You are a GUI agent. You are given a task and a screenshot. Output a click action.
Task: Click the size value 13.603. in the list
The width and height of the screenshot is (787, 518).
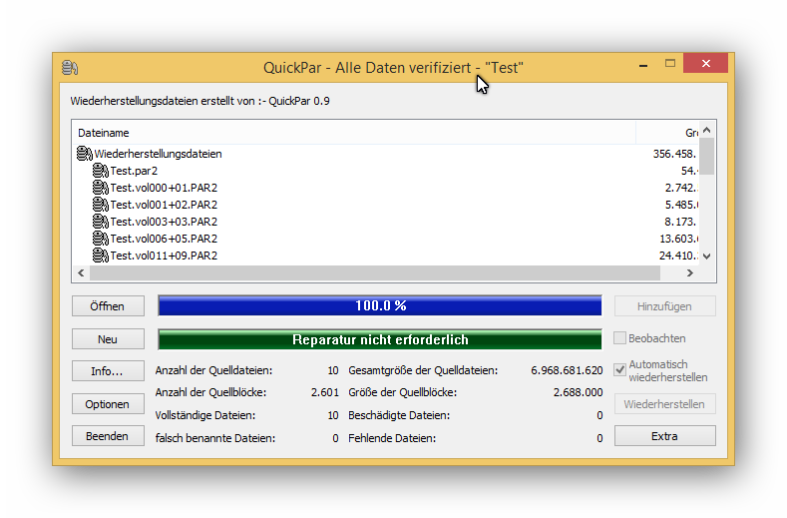678,239
